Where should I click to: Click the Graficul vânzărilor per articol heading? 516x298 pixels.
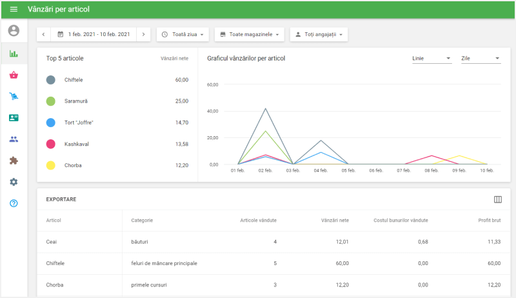tap(246, 58)
